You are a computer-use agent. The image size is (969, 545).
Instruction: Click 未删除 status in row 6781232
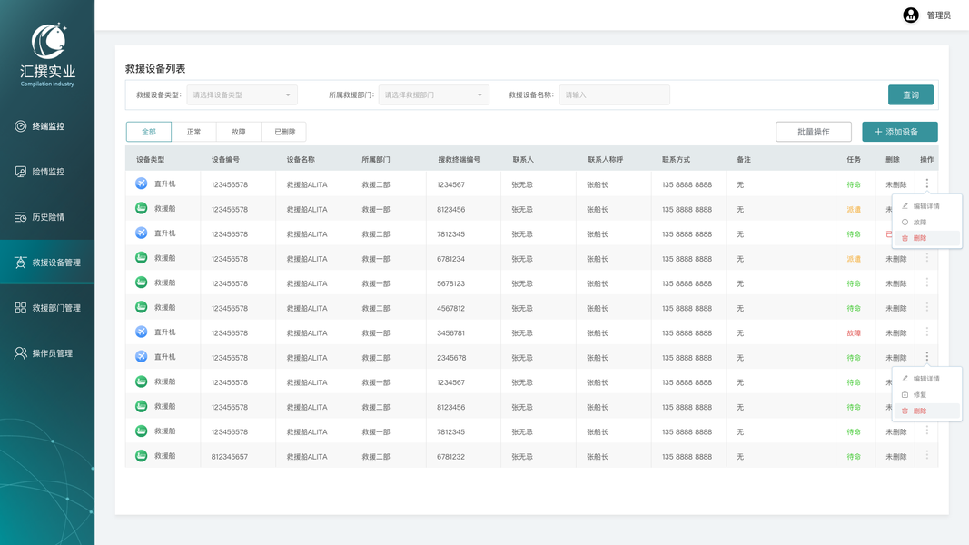pyautogui.click(x=895, y=457)
